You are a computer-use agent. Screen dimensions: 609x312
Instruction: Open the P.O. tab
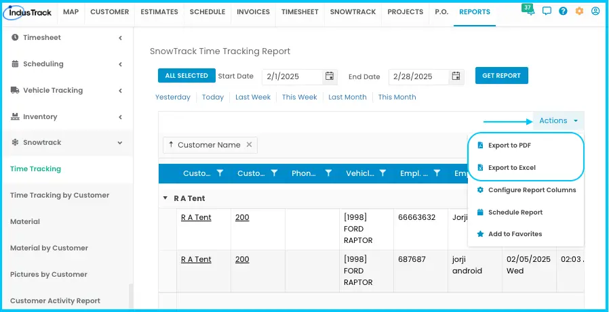[x=441, y=12]
